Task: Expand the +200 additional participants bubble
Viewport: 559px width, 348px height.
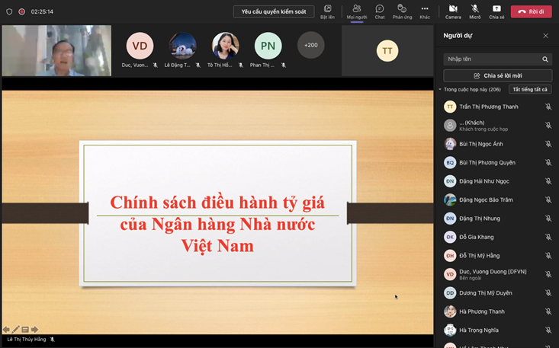Action: click(310, 45)
